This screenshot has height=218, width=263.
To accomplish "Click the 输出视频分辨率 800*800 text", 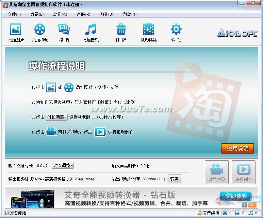I will [x=138, y=179].
